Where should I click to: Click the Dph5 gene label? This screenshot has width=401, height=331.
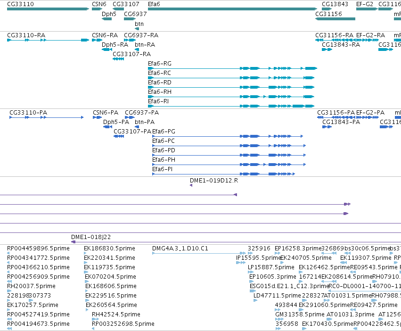[109, 14]
